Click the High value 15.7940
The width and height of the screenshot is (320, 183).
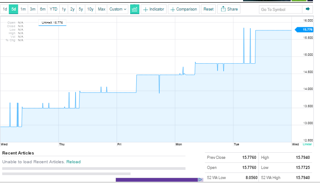coord(303,158)
